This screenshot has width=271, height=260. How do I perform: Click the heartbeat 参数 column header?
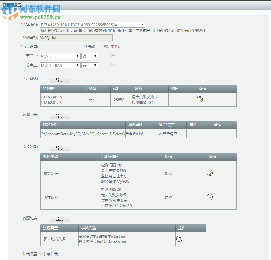[150, 89]
